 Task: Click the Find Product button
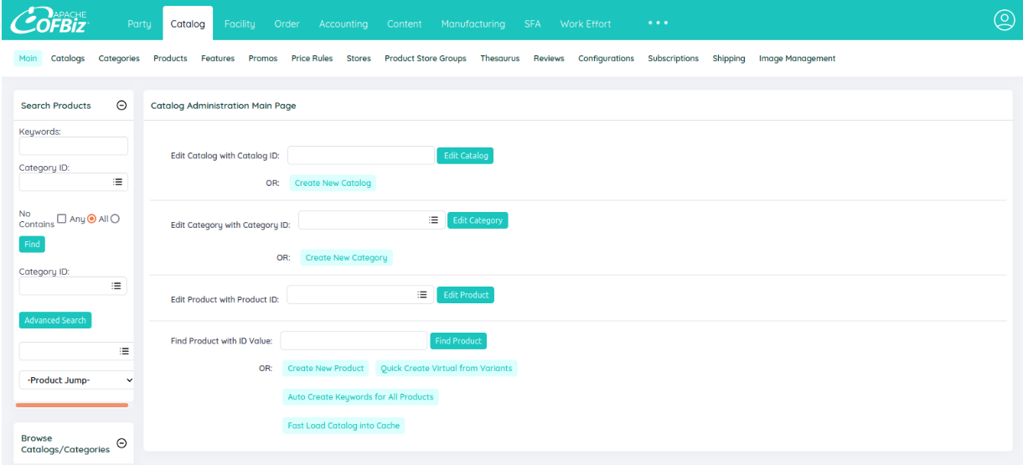point(458,341)
